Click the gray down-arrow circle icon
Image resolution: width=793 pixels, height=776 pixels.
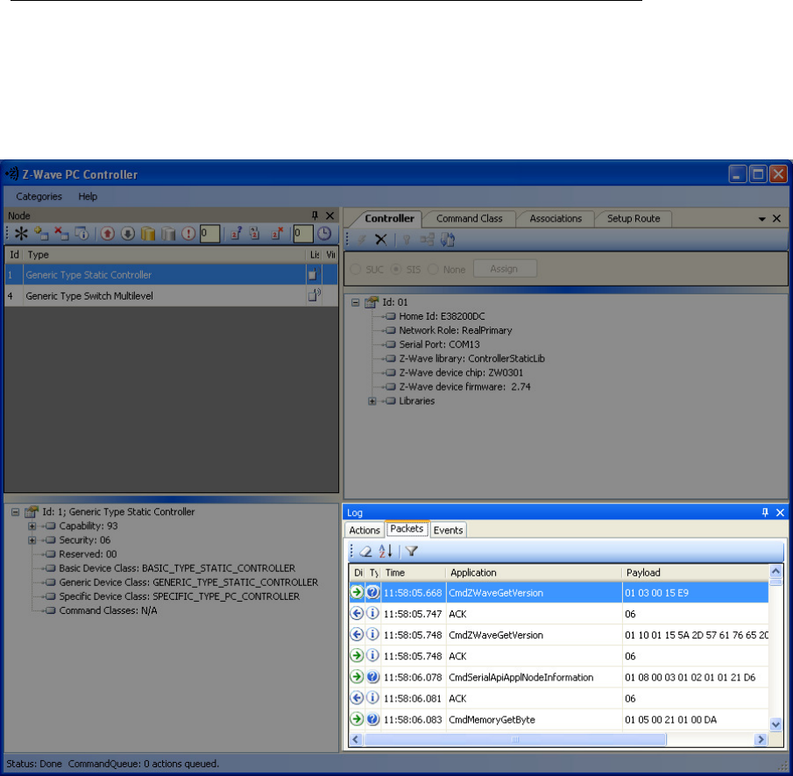tap(127, 234)
